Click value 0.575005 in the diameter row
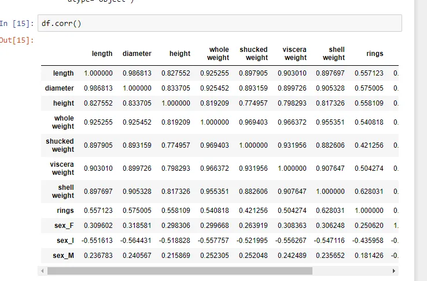427x281 pixels. (x=369, y=88)
